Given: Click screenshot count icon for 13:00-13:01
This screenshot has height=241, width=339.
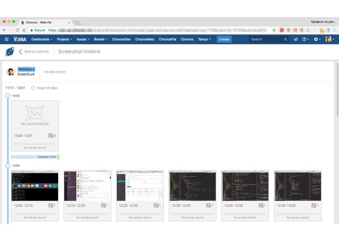Looking at the screenshot, I should [51, 136].
